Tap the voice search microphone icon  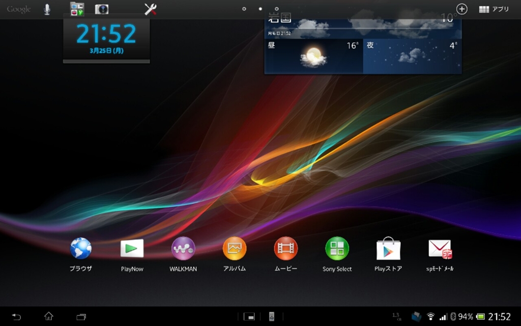(47, 9)
